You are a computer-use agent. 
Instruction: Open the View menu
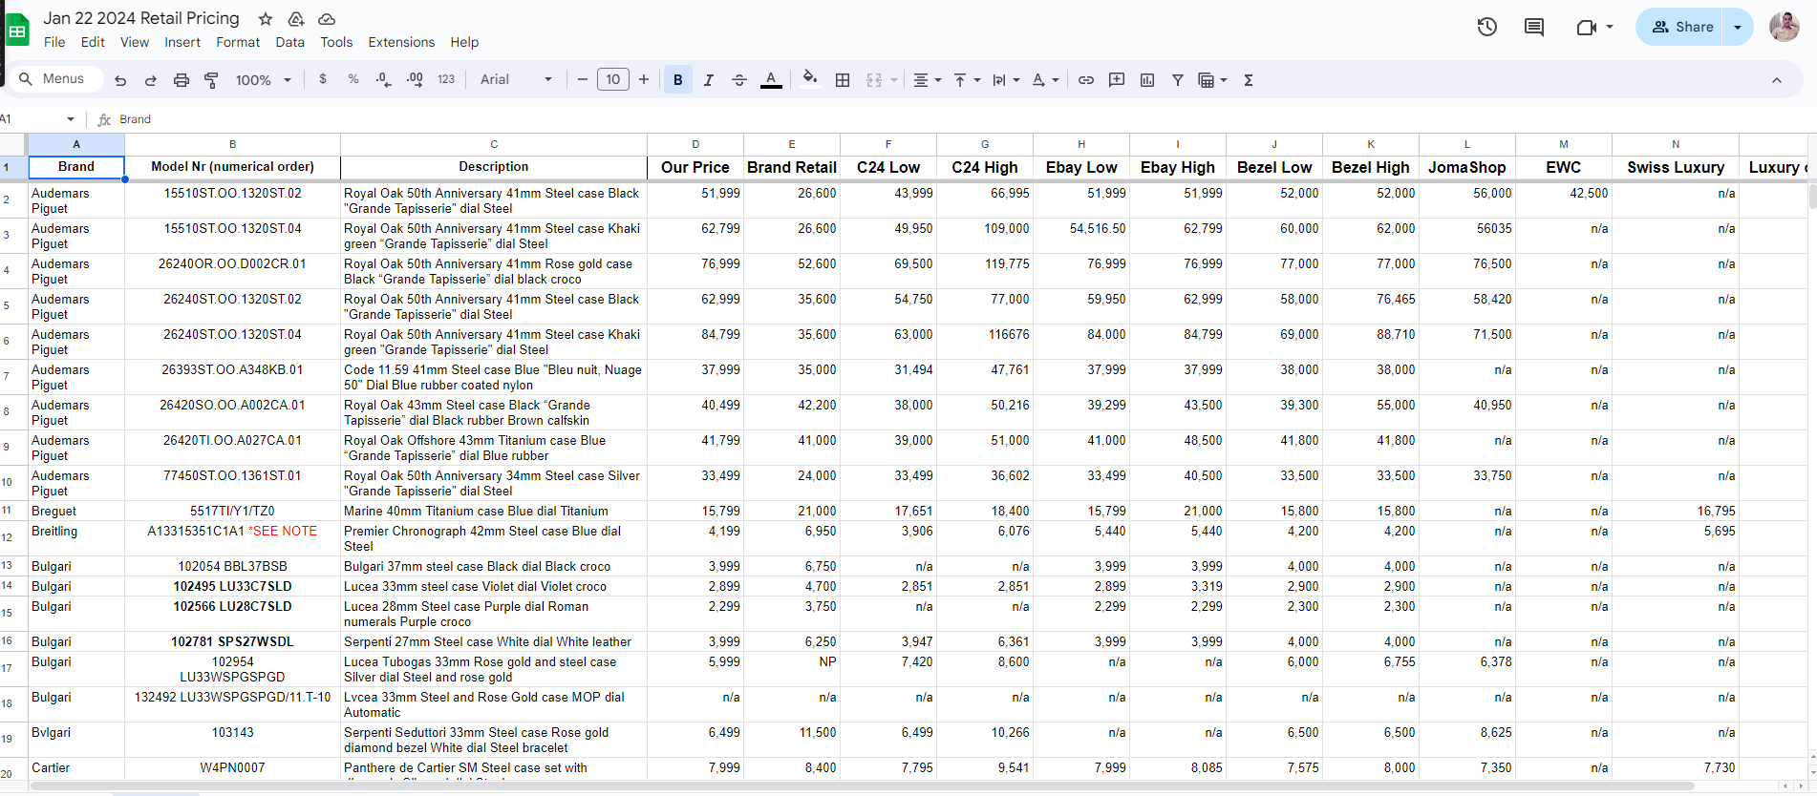(135, 42)
